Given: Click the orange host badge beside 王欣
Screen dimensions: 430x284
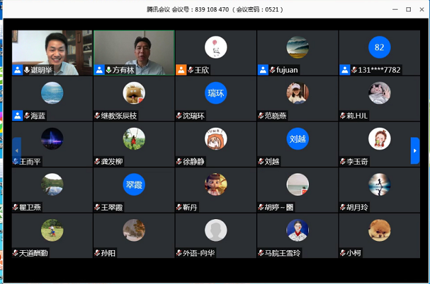Looking at the screenshot, I should pyautogui.click(x=181, y=70).
